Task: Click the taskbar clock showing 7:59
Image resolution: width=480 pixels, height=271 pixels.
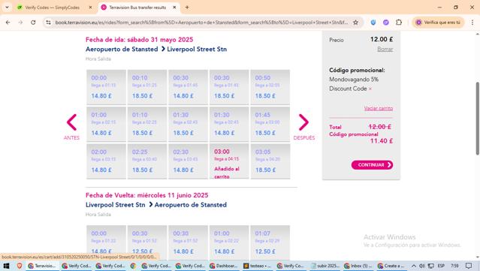Action: click(454, 266)
